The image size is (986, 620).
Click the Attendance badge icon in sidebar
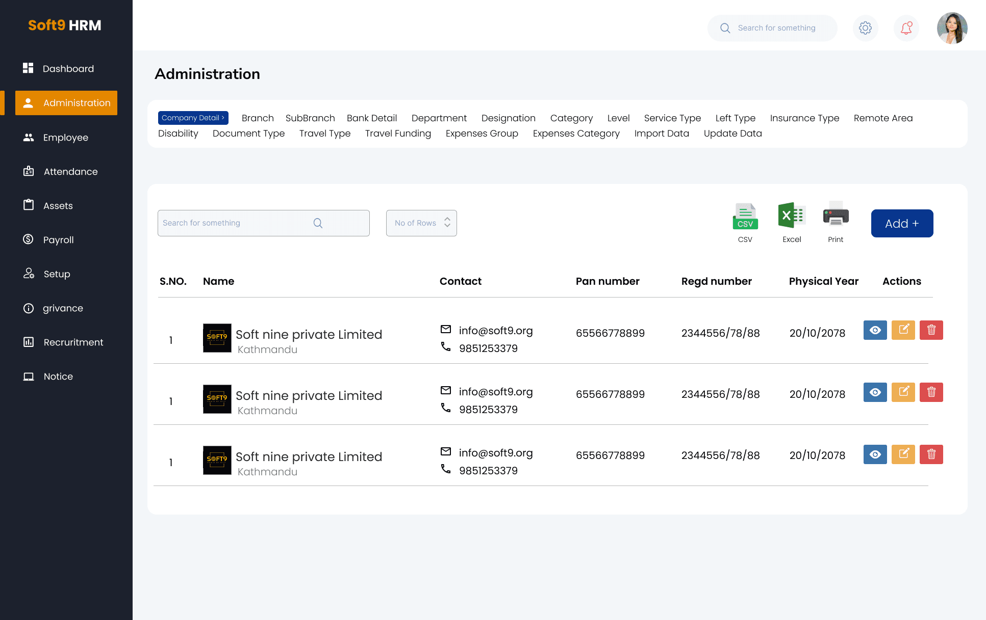point(29,171)
